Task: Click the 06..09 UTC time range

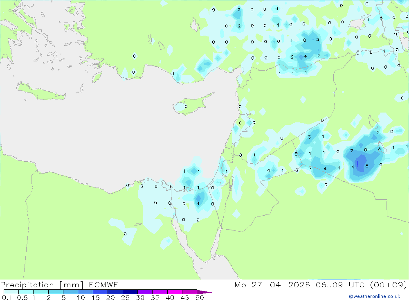Action: pos(340,285)
